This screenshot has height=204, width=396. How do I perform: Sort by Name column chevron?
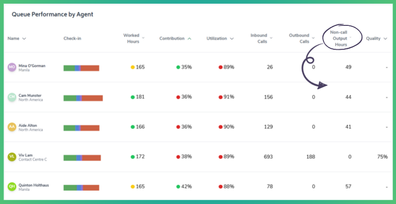pos(24,39)
